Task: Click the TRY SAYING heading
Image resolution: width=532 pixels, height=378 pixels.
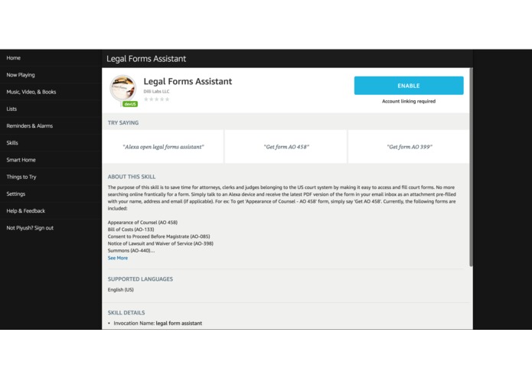Action: pos(123,122)
